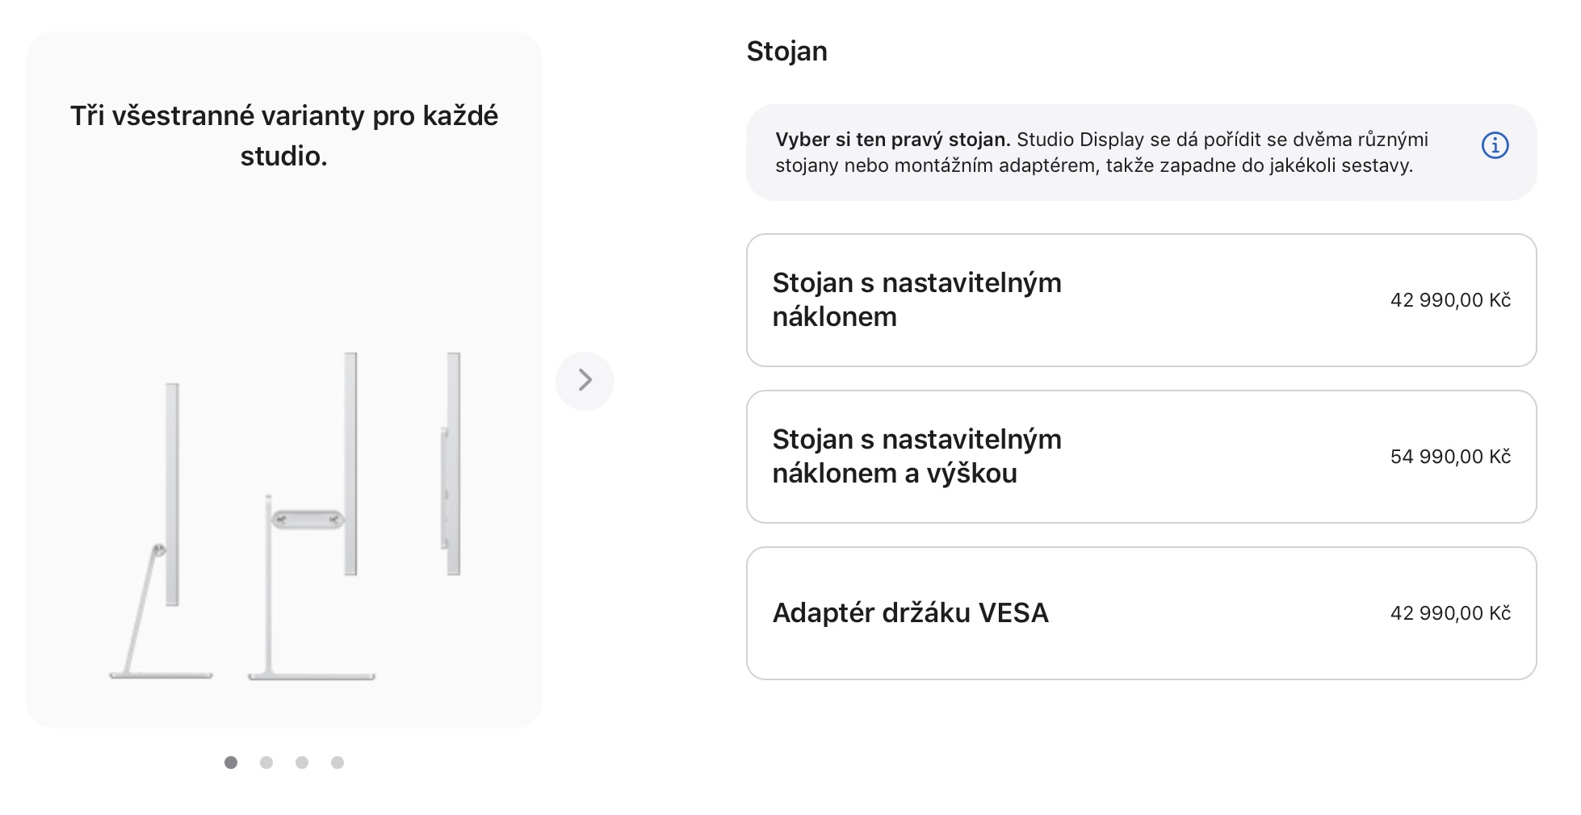Show the fourth gallery pagination dot slide

pyautogui.click(x=338, y=763)
